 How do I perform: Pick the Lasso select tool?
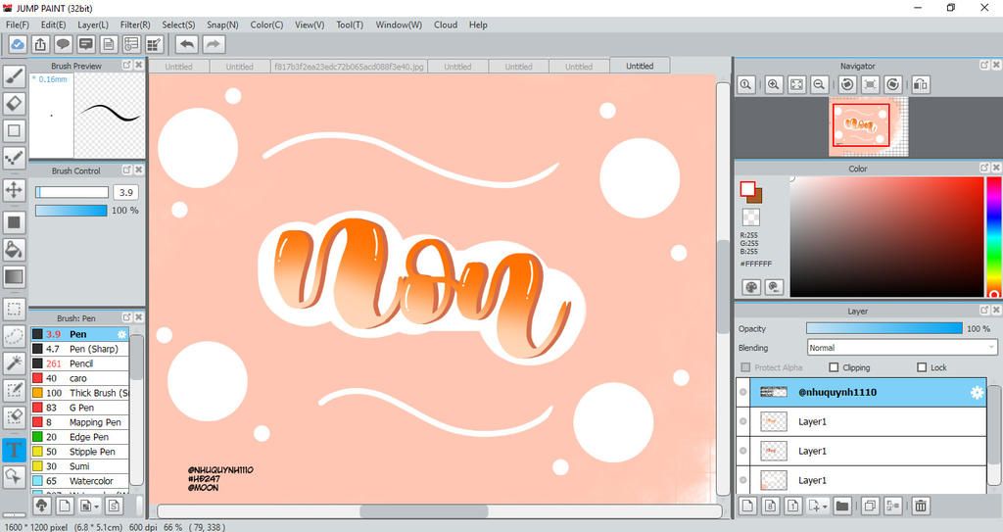tap(14, 336)
